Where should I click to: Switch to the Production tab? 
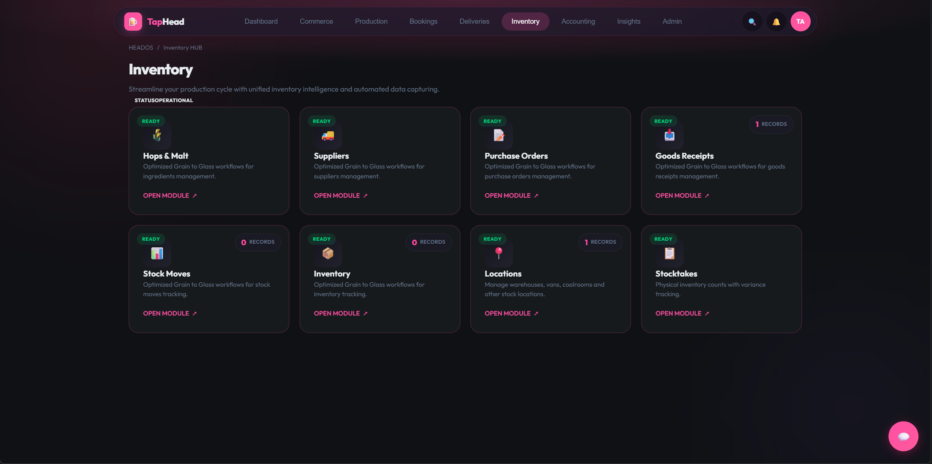(371, 21)
